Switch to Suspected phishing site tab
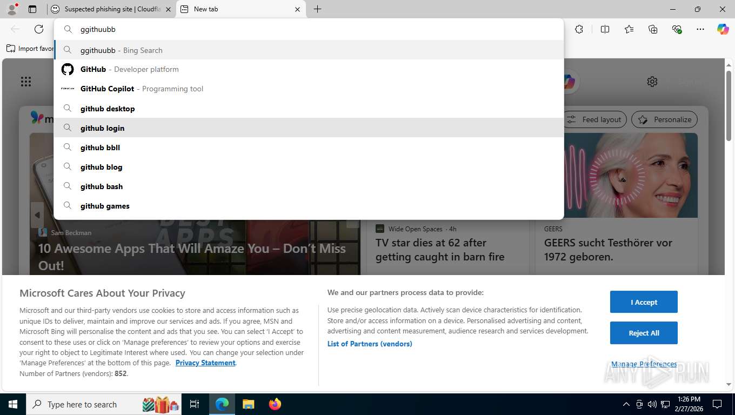Image resolution: width=735 pixels, height=415 pixels. [x=110, y=9]
